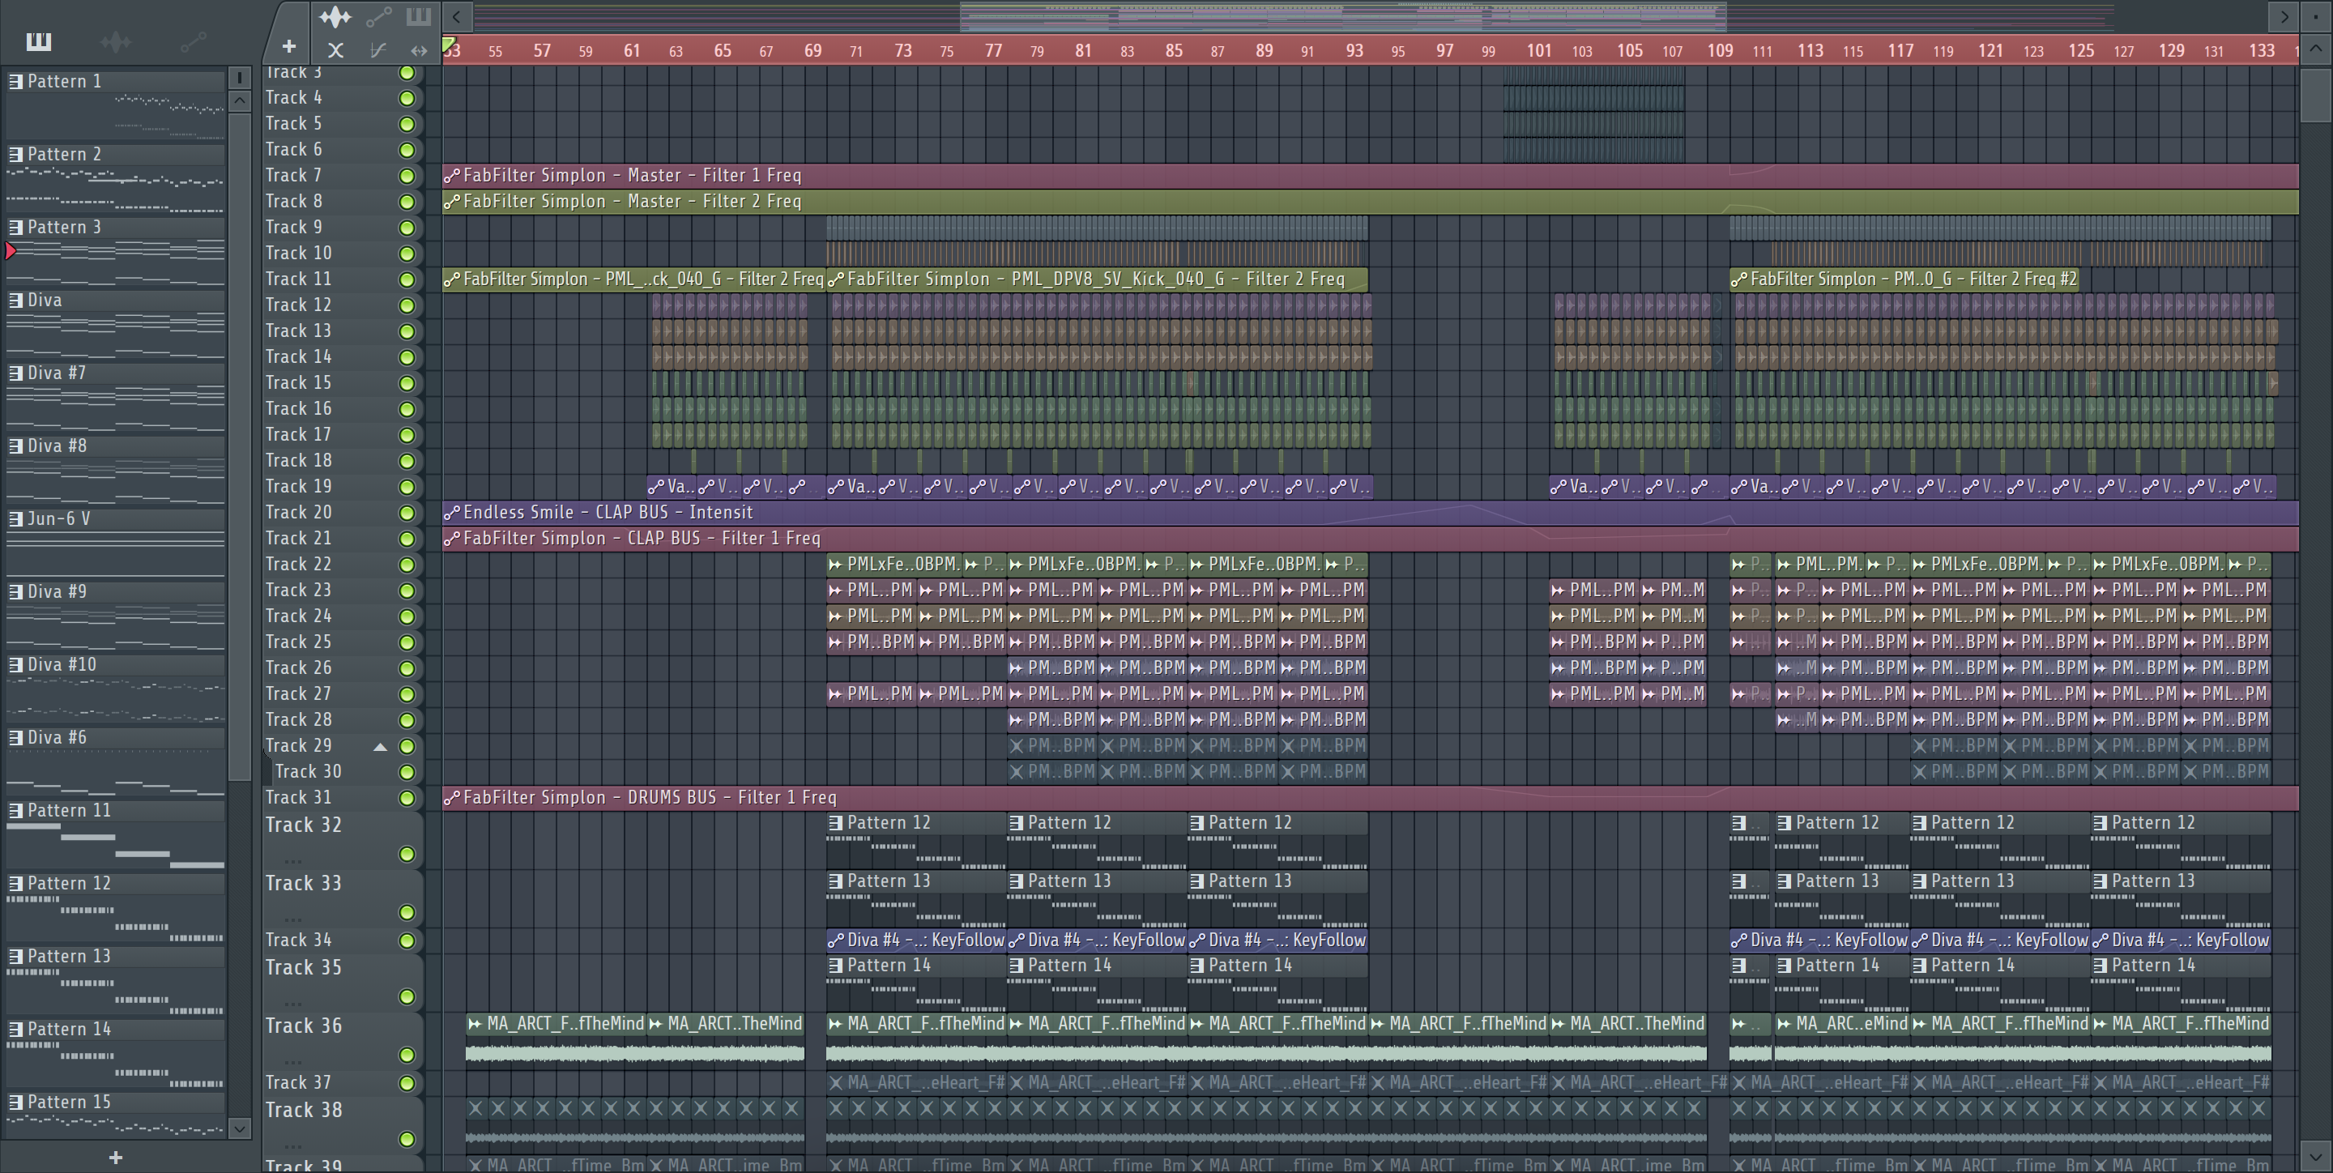Toggle the piano keys icon in the playlist header

click(419, 16)
